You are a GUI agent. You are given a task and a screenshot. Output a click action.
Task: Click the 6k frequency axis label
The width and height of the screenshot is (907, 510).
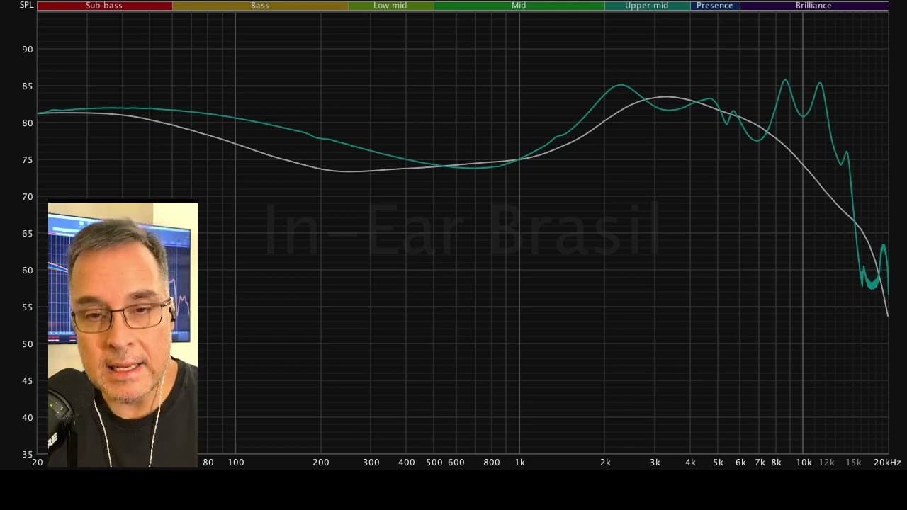[x=740, y=463]
